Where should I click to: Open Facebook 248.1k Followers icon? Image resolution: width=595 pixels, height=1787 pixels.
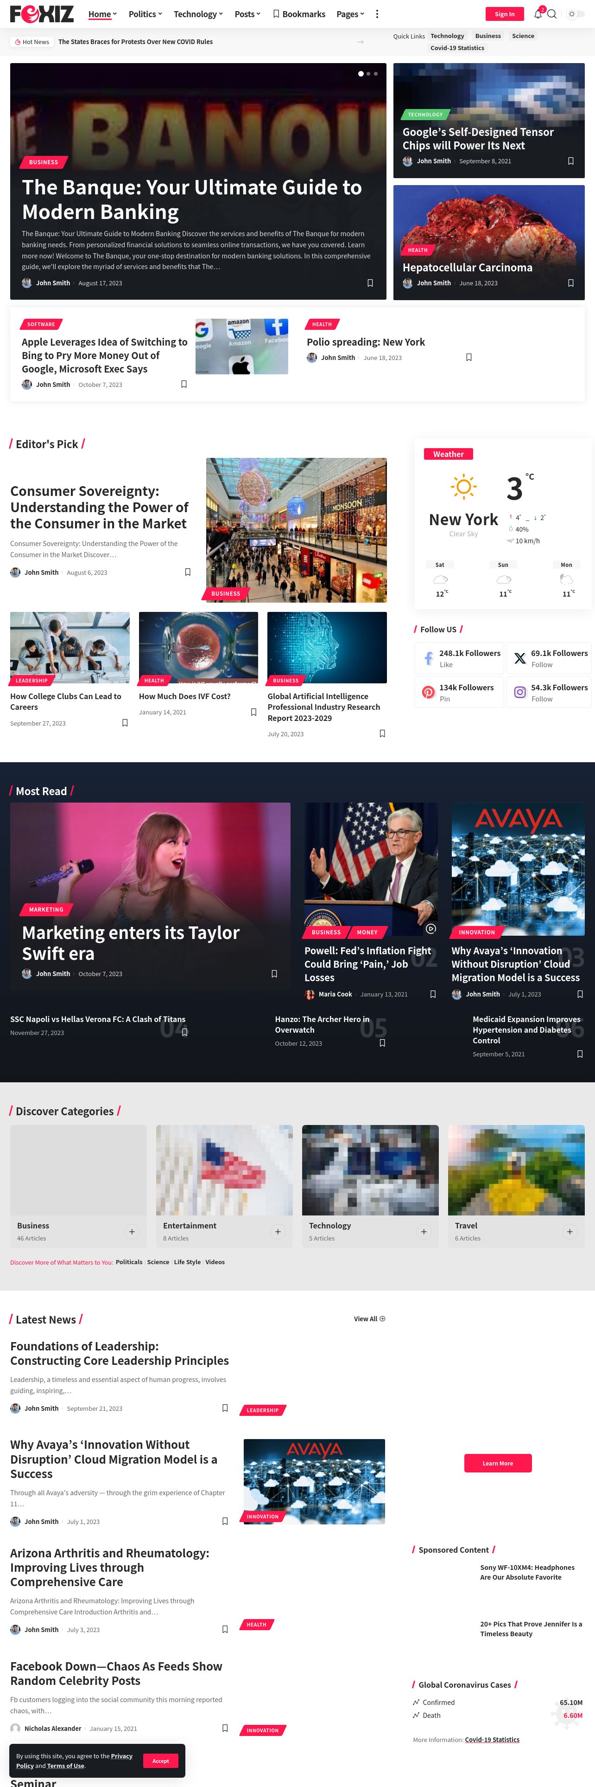pyautogui.click(x=429, y=658)
